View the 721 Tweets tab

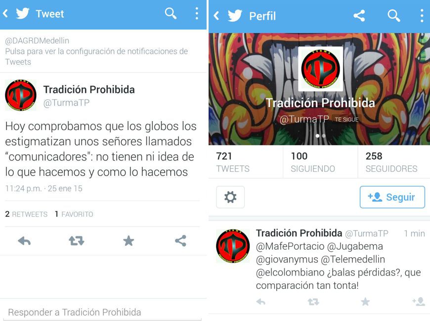[233, 162]
